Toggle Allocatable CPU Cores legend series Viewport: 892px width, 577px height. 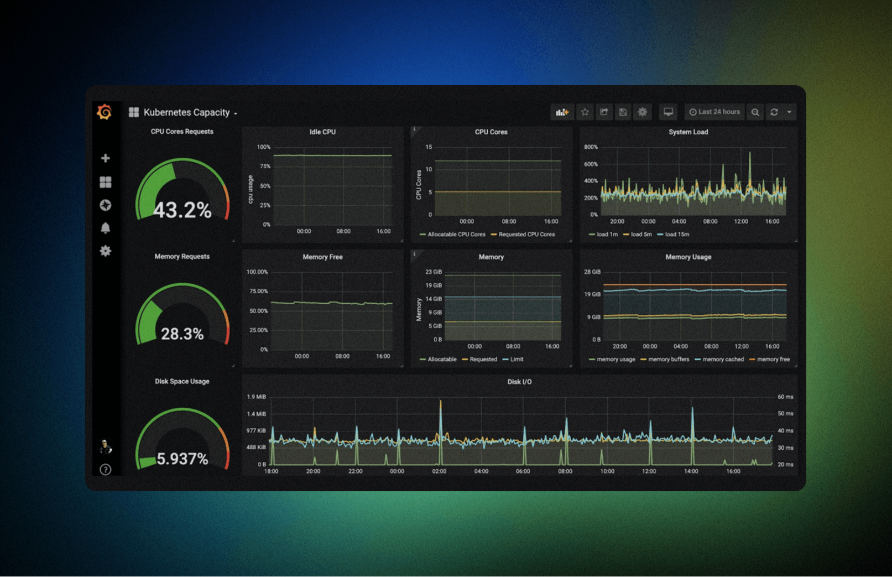coord(452,235)
